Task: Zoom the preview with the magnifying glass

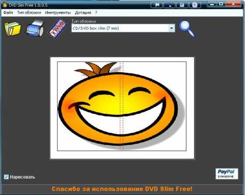Action: (187, 29)
